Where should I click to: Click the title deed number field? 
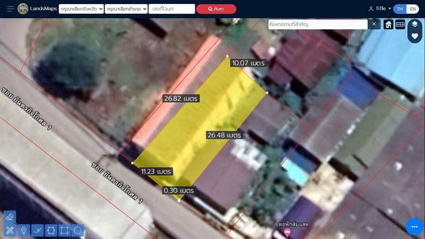(171, 9)
